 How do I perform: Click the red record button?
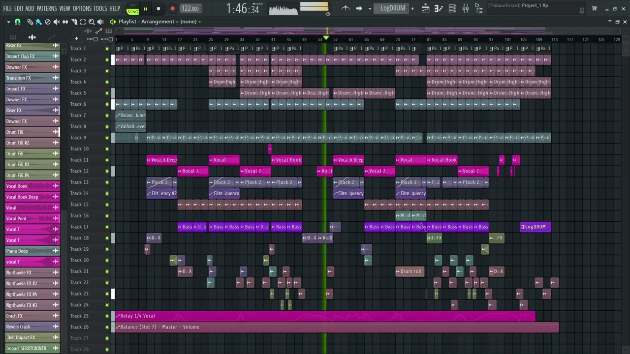click(x=172, y=8)
